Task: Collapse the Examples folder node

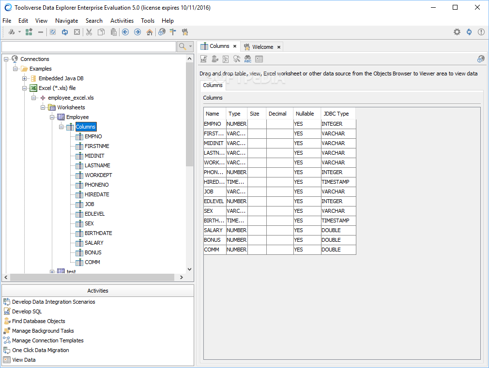Action: (15, 69)
